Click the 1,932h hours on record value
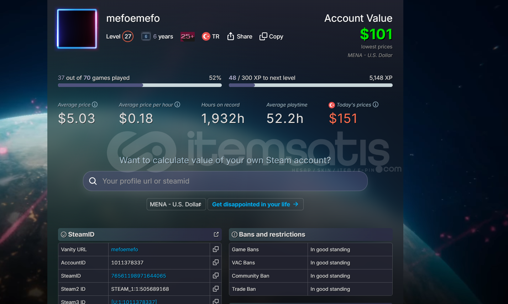Screen dimensions: 508x304 tap(223, 118)
